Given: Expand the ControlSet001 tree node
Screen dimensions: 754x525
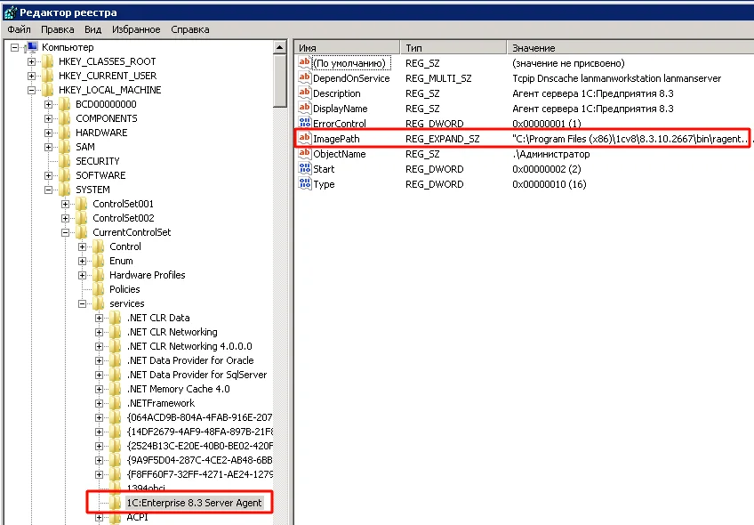Looking at the screenshot, I should tap(66, 204).
